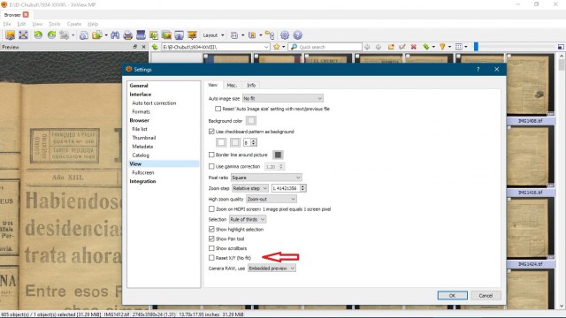Switch to the Misc. tab
Screen dimensions: 566x318
pos(232,86)
